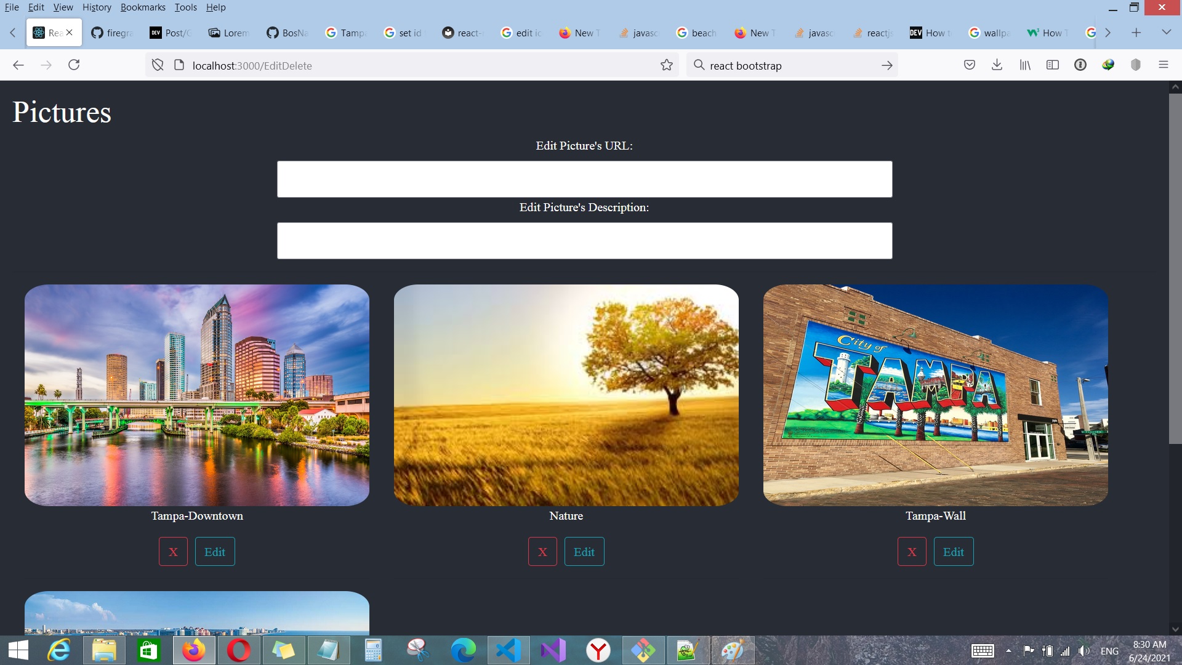Open Visual Studio Code from taskbar
The image size is (1182, 665).
click(x=509, y=650)
